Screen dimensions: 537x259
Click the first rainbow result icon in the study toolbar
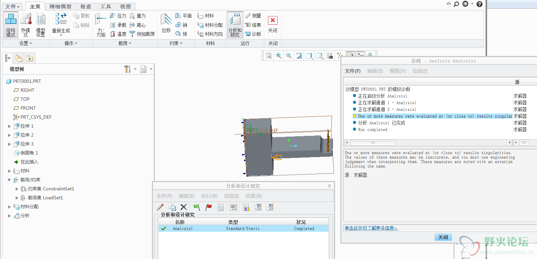pyautogui.click(x=246, y=207)
